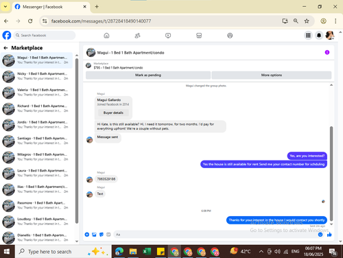This screenshot has height=258, width=343.
Task: Open Facebook Home icon in top navigation
Action: click(x=106, y=36)
